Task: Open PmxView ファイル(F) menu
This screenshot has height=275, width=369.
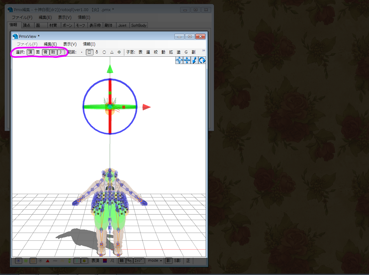Action: pos(27,44)
